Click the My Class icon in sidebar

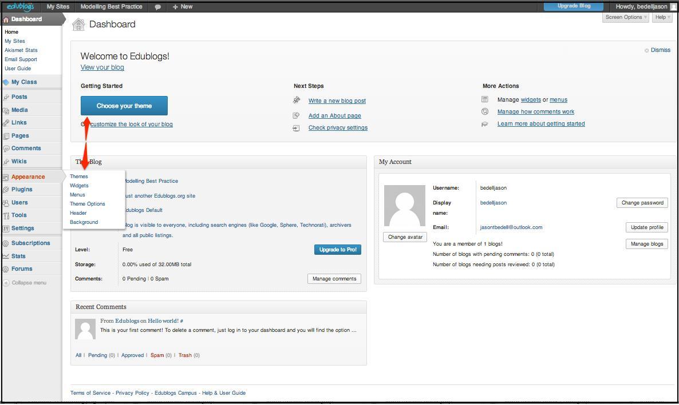(6, 82)
